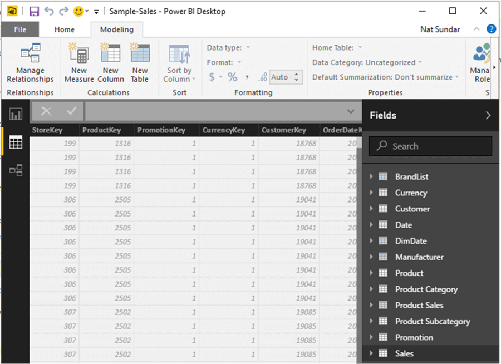The image size is (501, 364).
Task: Switch to the Home tab
Action: click(x=64, y=29)
